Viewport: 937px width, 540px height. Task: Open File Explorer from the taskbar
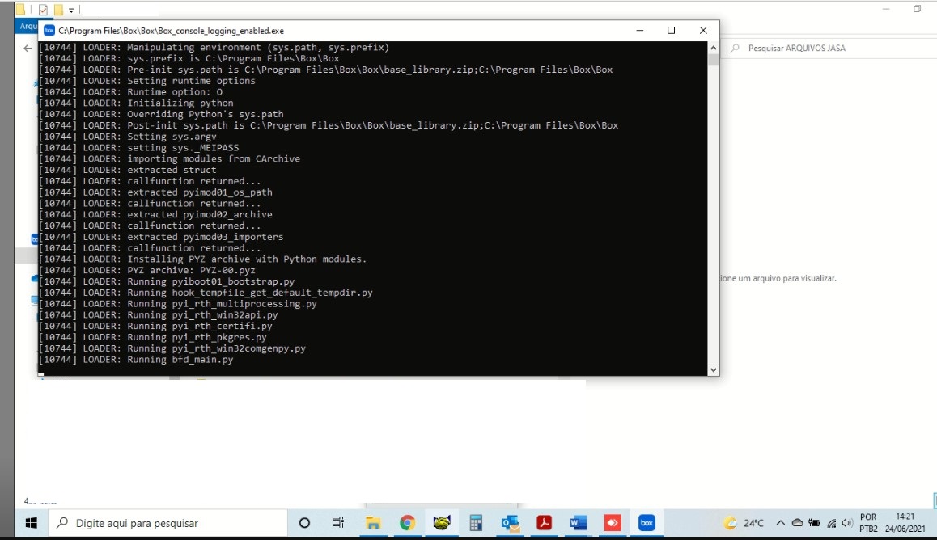[x=374, y=523]
